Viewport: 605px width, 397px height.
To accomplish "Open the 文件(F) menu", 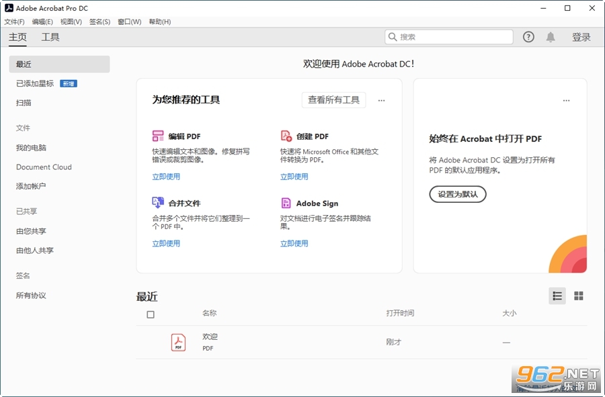I will click(x=14, y=21).
